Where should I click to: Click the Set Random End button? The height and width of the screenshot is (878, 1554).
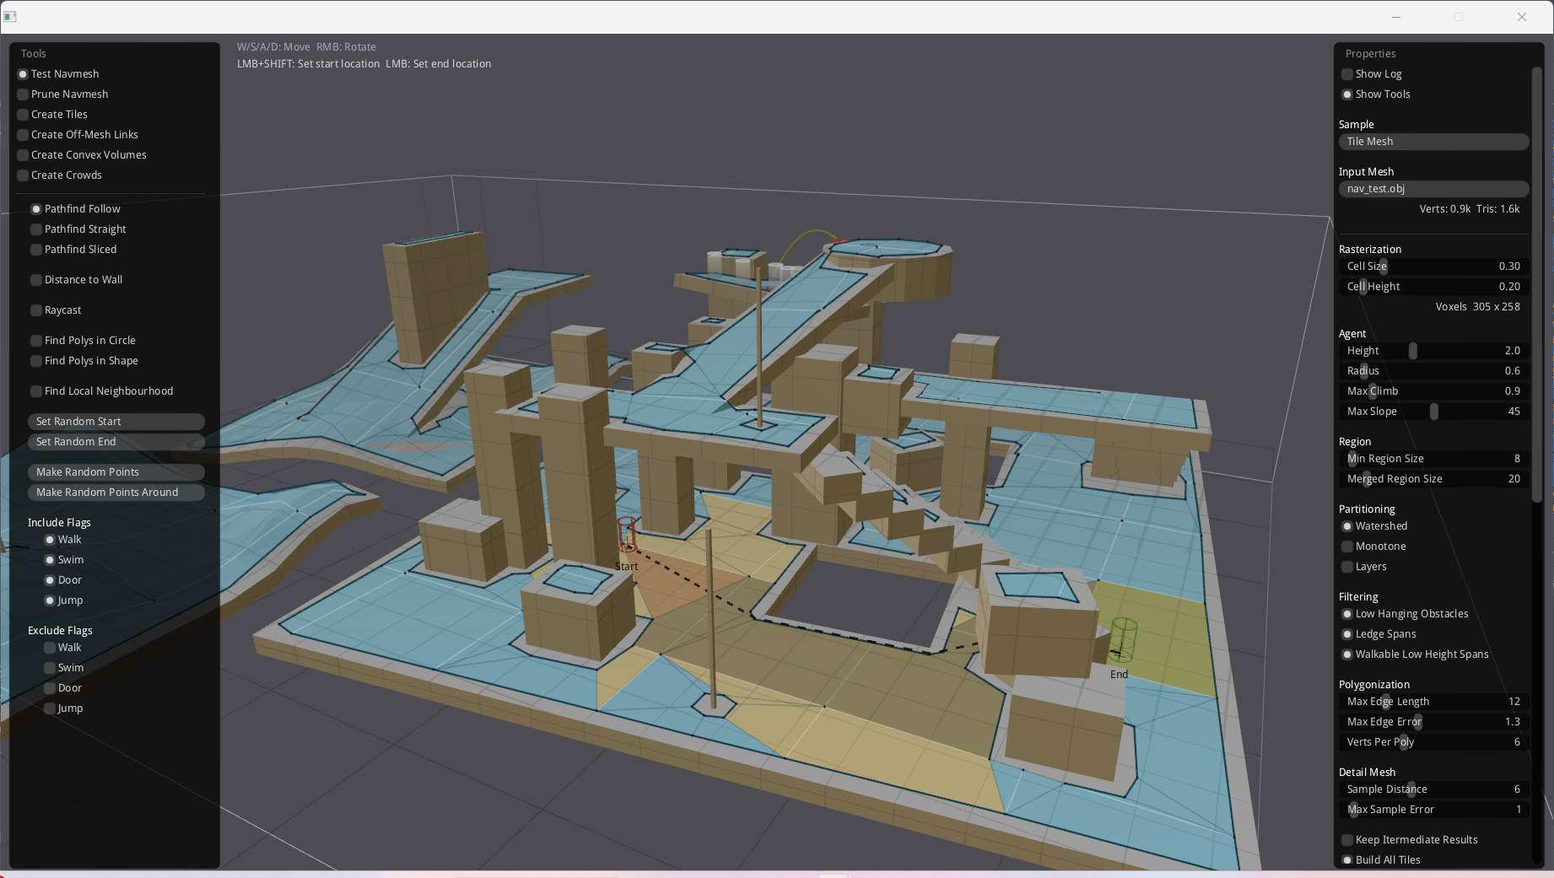116,442
